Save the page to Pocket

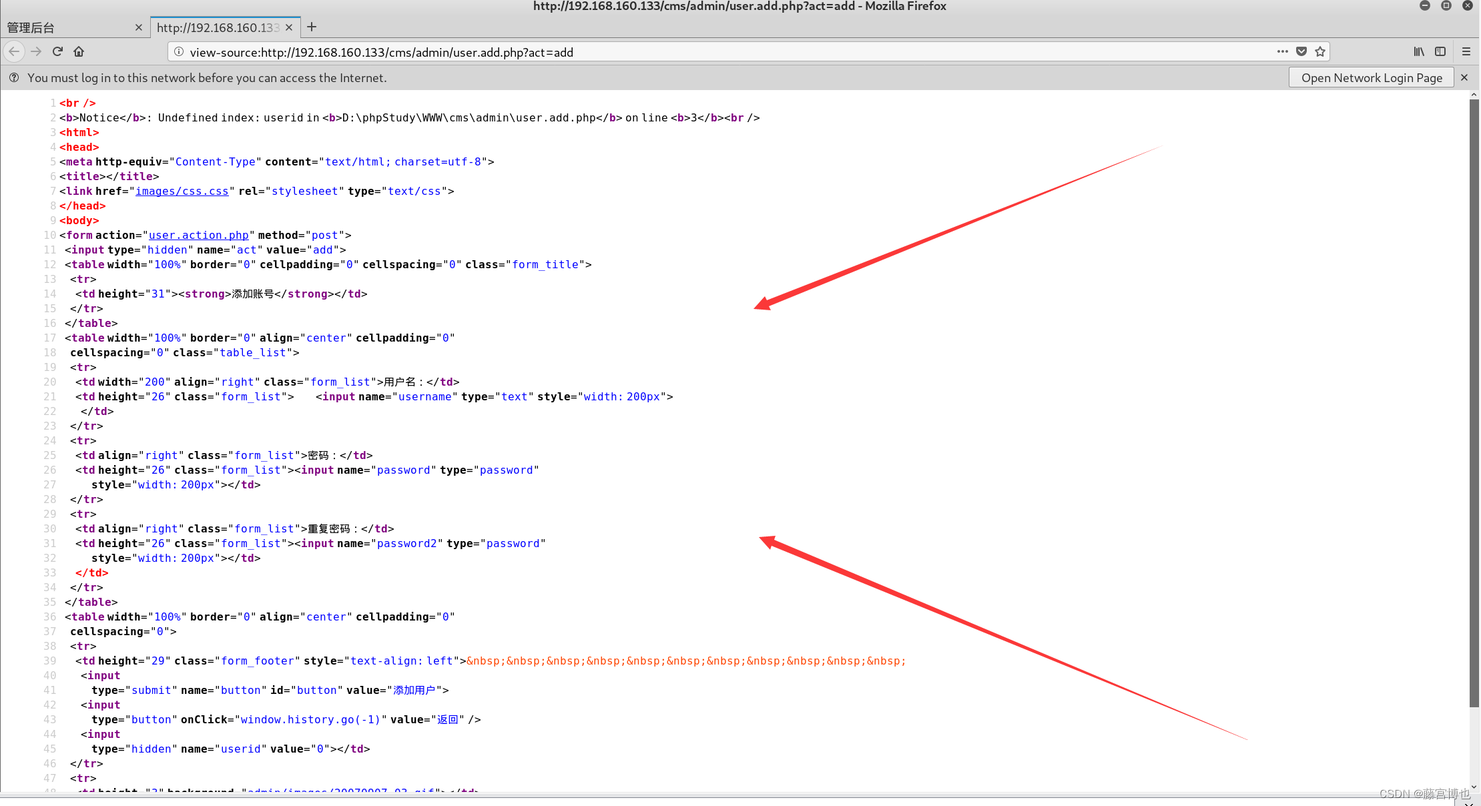coord(1301,51)
